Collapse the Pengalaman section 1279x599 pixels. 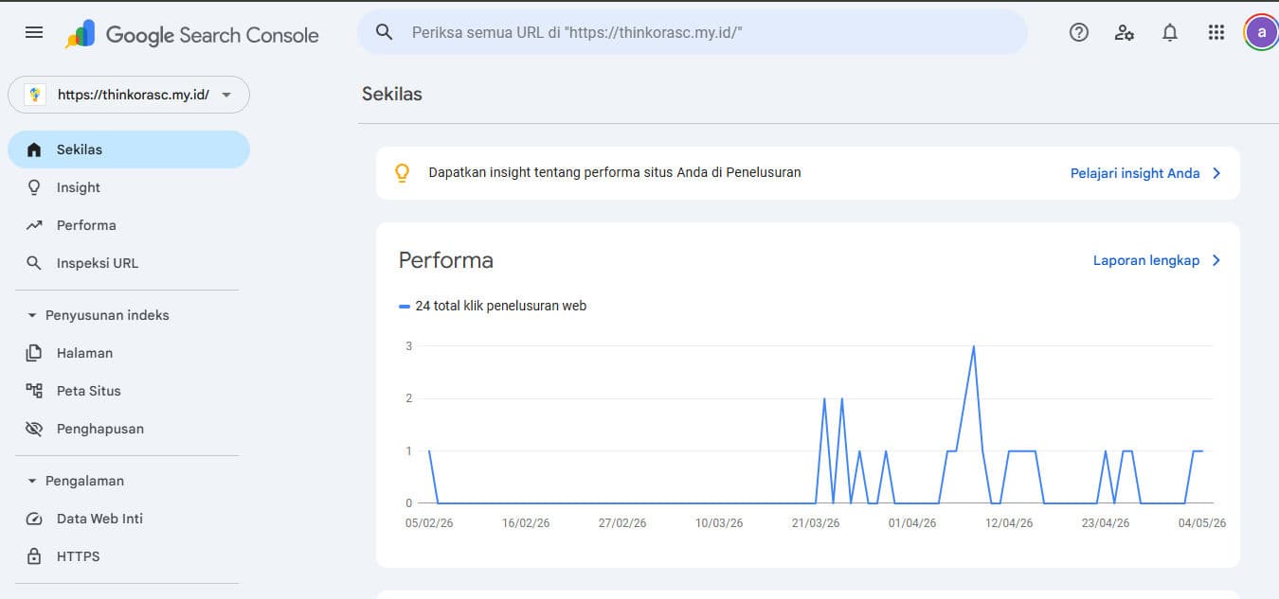tap(32, 481)
